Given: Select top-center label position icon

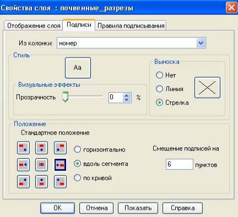Looking at the screenshot, I should point(41,148).
